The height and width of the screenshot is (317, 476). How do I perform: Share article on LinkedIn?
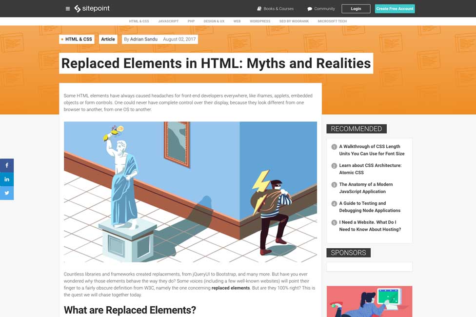pyautogui.click(x=7, y=179)
